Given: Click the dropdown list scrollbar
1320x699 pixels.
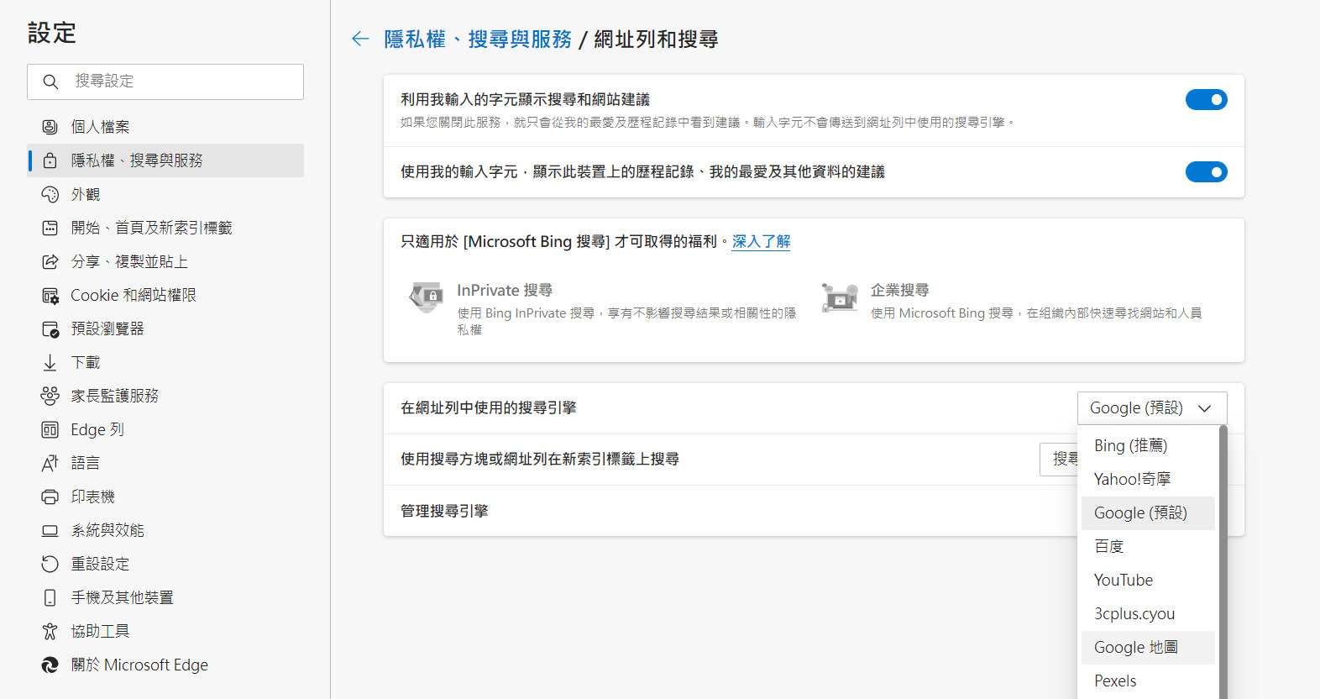Looking at the screenshot, I should pyautogui.click(x=1223, y=562).
